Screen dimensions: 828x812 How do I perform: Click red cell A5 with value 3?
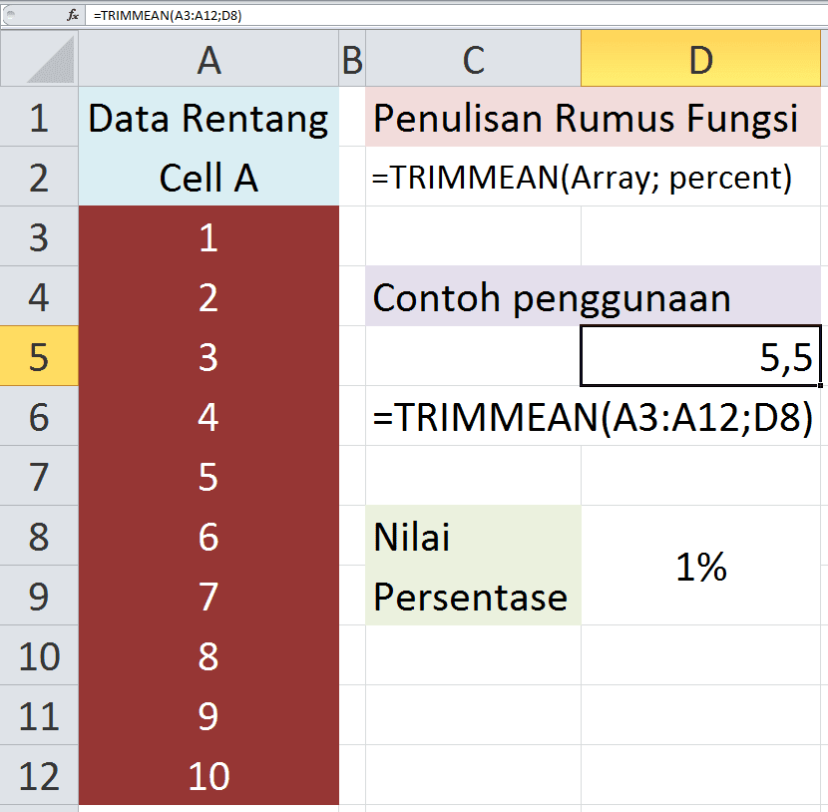(208, 356)
